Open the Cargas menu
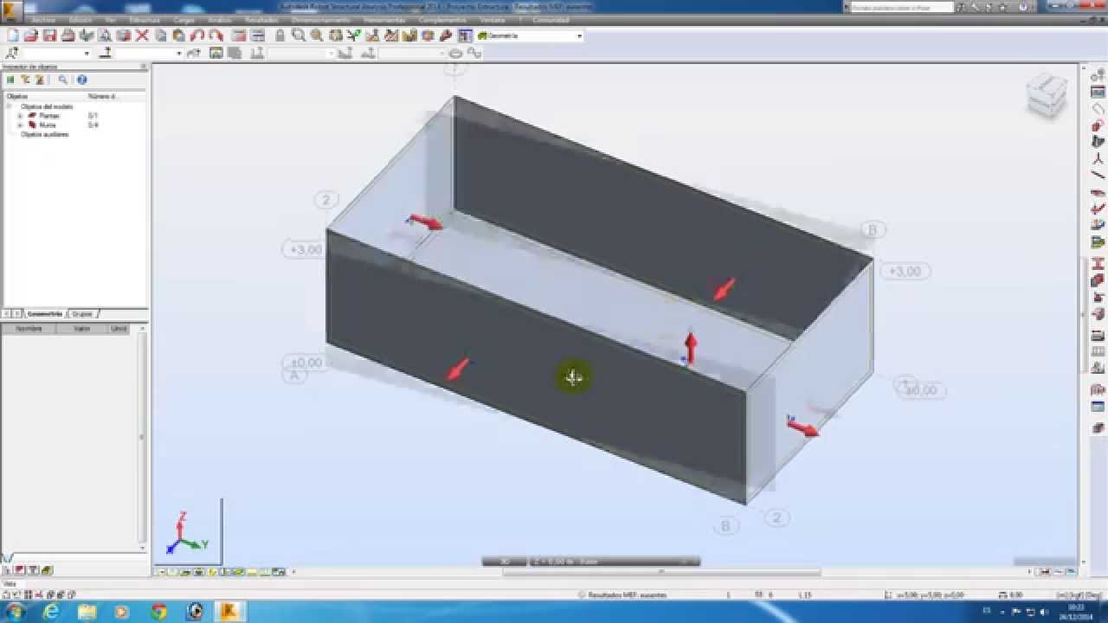Viewport: 1108px width, 623px height. click(x=184, y=20)
